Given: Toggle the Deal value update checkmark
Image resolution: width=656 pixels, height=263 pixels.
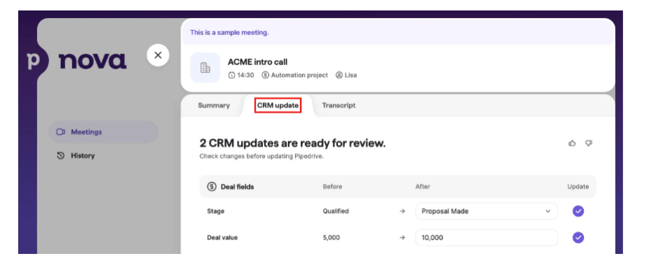Looking at the screenshot, I should tap(578, 238).
